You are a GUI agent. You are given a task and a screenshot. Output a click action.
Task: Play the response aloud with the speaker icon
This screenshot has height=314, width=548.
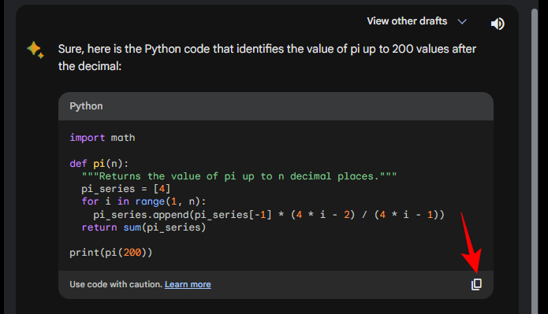click(x=498, y=24)
